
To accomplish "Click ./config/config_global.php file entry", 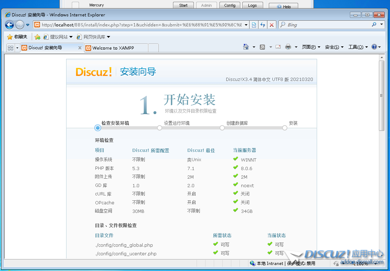I will pos(124,245).
